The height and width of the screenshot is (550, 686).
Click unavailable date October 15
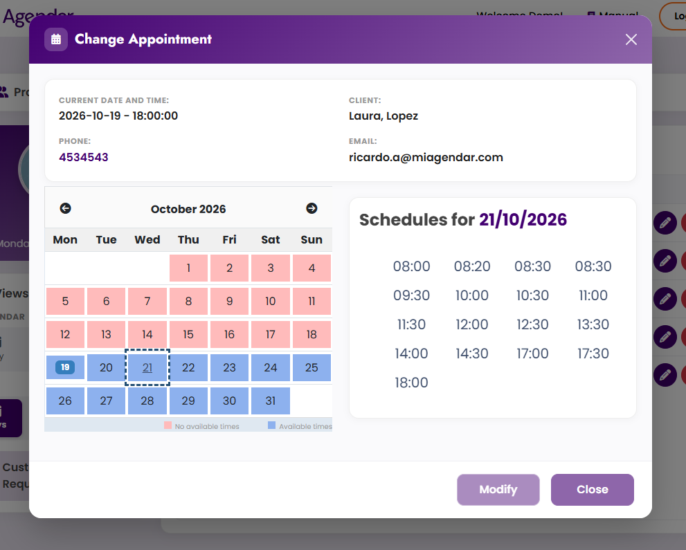point(188,334)
